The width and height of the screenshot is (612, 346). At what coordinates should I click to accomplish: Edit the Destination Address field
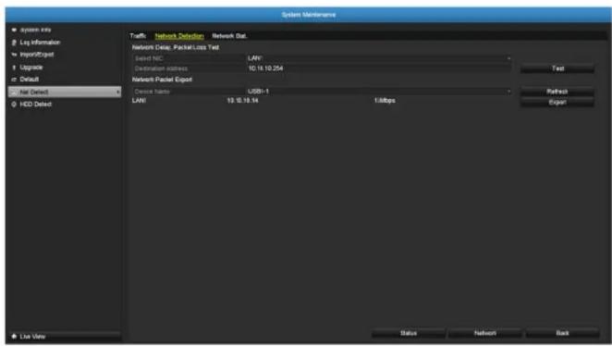click(379, 68)
